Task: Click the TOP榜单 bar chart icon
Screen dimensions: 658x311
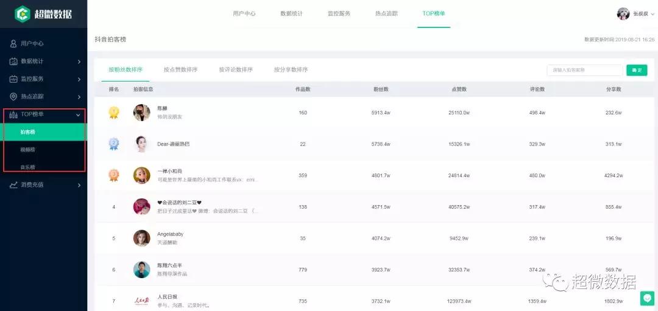Action: pyautogui.click(x=13, y=114)
